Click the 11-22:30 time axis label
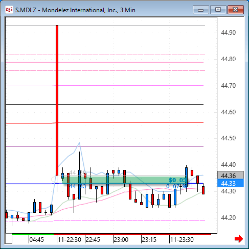Image resolution: width=249 pixels, height=249 pixels. coord(69,240)
